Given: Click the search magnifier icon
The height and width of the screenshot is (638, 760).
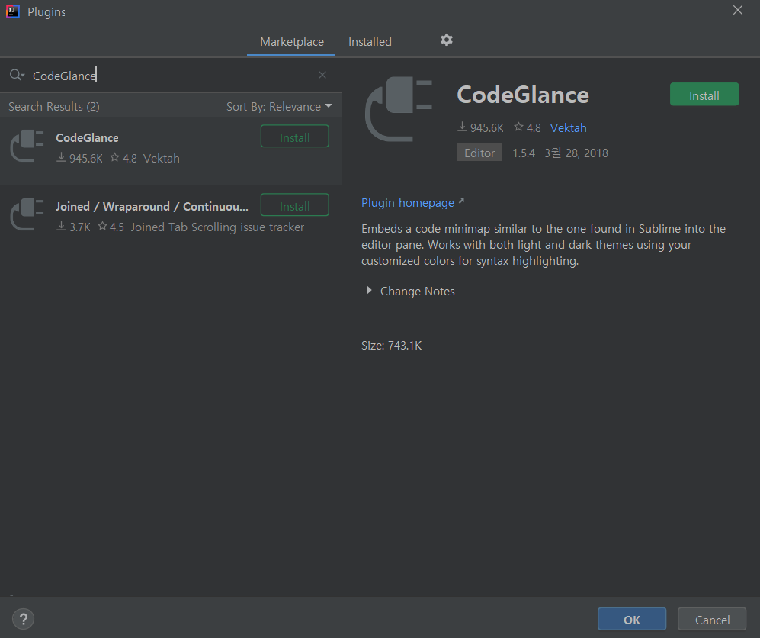Looking at the screenshot, I should point(17,75).
